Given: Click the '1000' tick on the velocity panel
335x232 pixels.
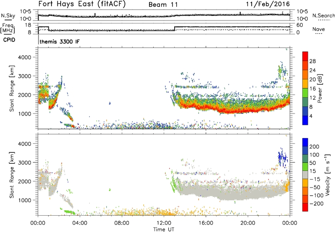Looking at the screenshot, I should point(24,200).
